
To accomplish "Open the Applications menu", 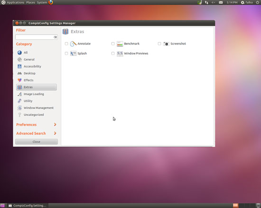I will click(x=16, y=2).
